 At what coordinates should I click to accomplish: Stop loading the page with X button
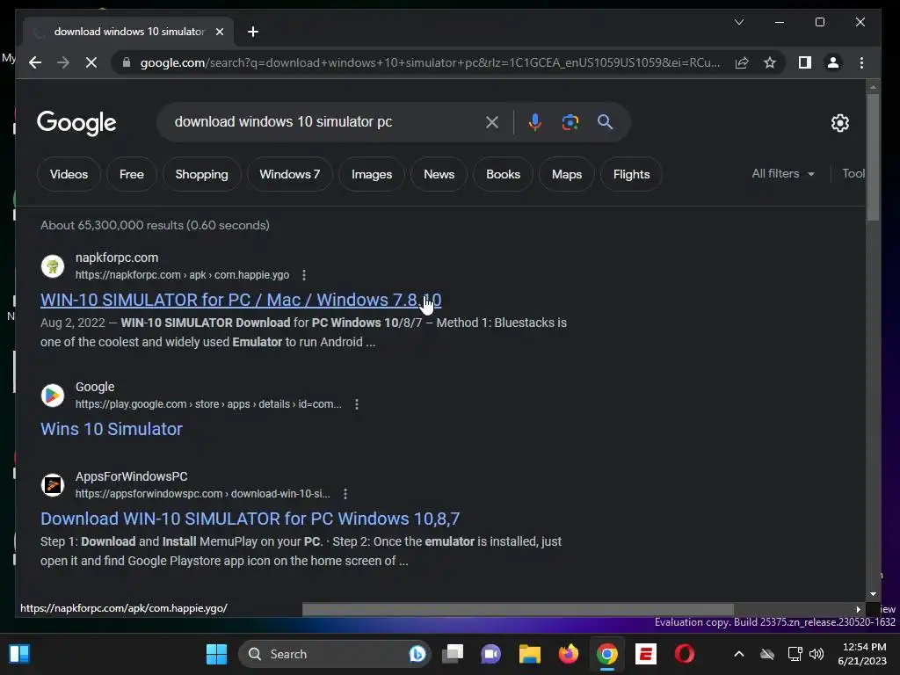(91, 62)
